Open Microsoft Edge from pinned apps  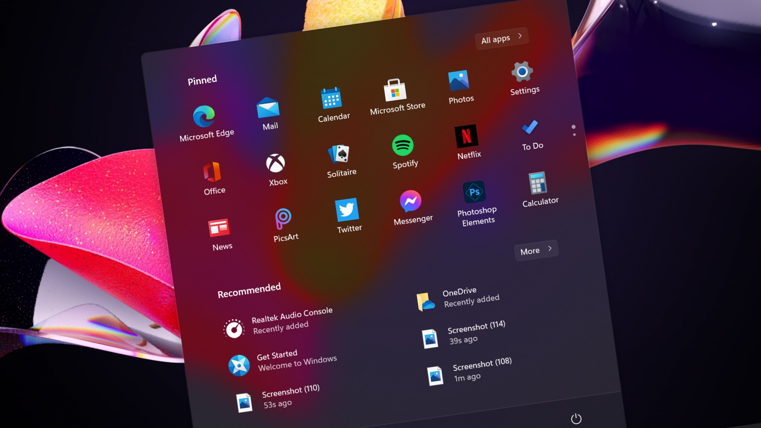pyautogui.click(x=204, y=117)
